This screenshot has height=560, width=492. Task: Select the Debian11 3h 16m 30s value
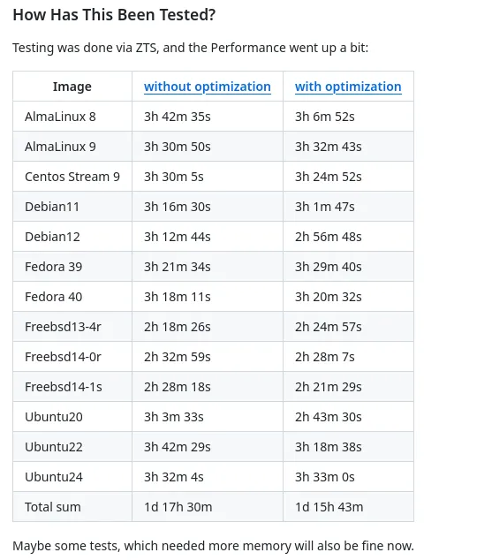177,207
